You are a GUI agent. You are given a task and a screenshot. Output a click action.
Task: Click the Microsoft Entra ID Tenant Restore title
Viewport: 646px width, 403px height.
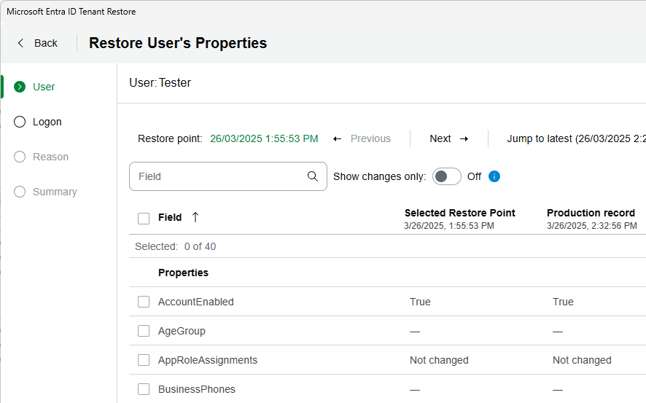coord(71,12)
